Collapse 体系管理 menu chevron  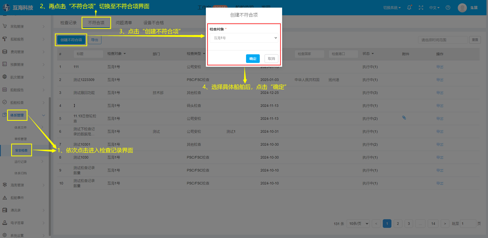click(x=43, y=115)
